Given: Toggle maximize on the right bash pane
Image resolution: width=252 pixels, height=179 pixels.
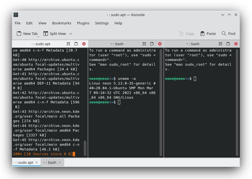Looking at the screenshot, I should click(220, 44).
